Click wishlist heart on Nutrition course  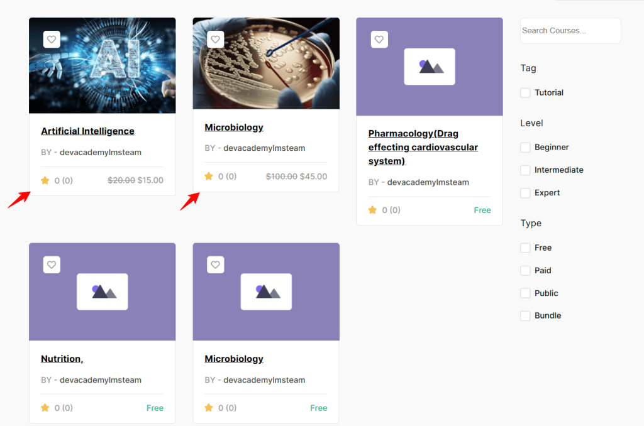click(52, 265)
